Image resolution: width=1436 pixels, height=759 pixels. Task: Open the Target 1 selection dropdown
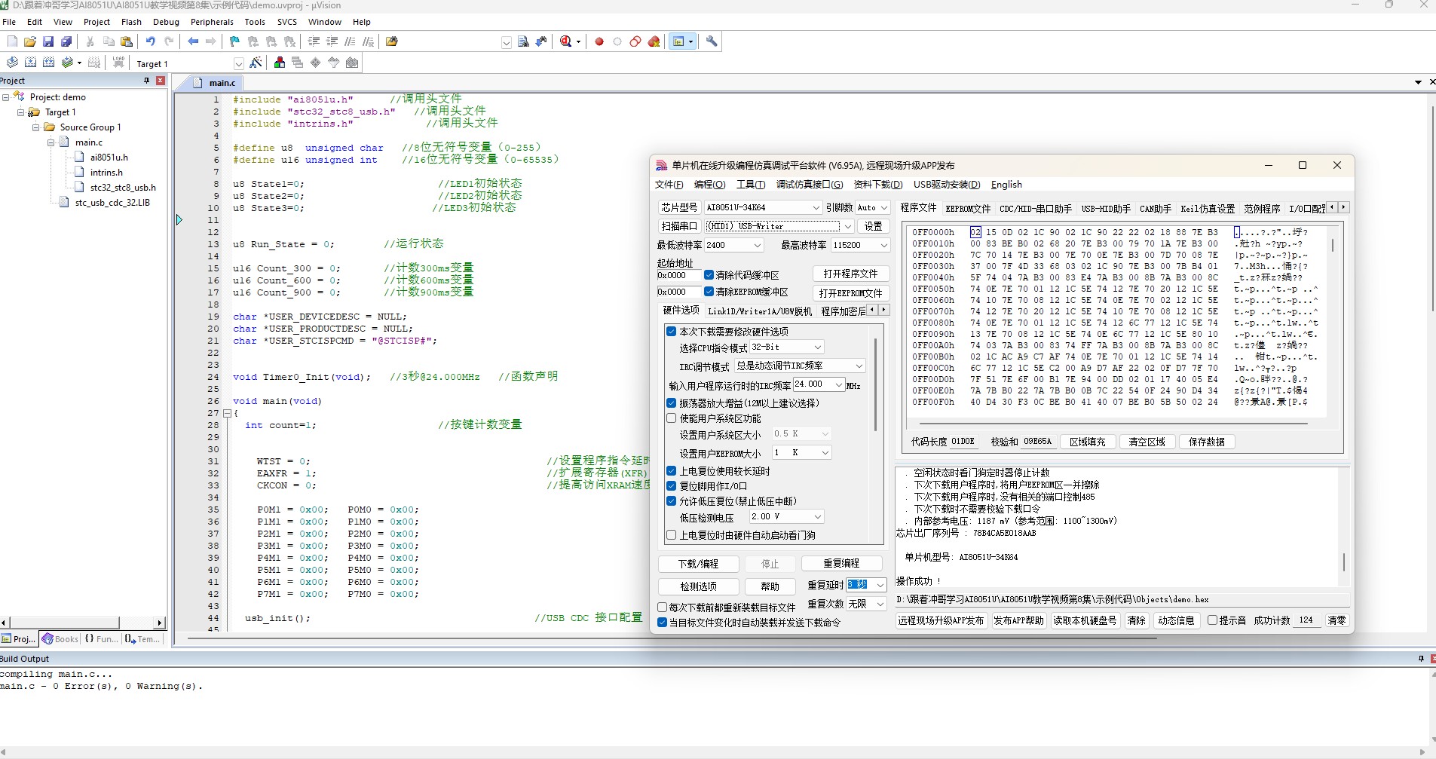tap(238, 64)
